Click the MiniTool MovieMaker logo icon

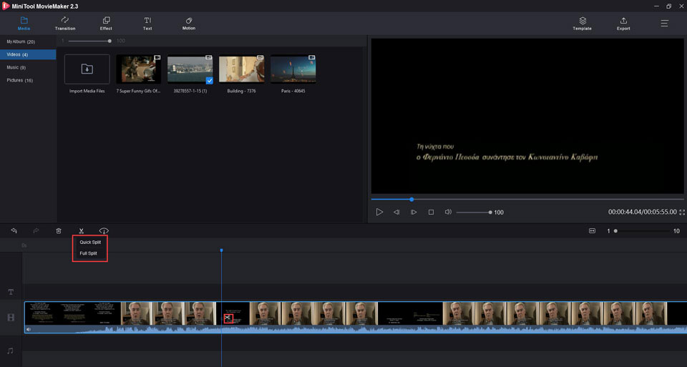[6, 6]
